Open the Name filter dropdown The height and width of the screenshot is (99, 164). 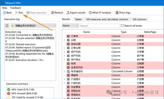coord(70,26)
